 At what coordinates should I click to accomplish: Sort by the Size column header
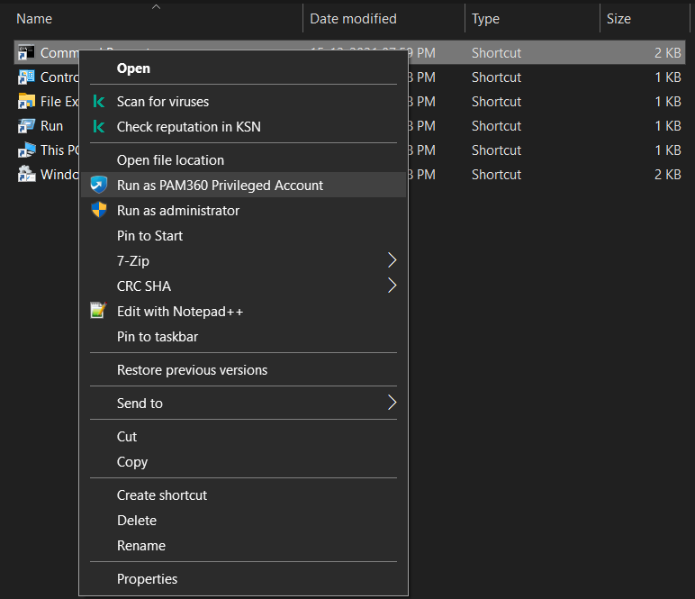tap(618, 19)
